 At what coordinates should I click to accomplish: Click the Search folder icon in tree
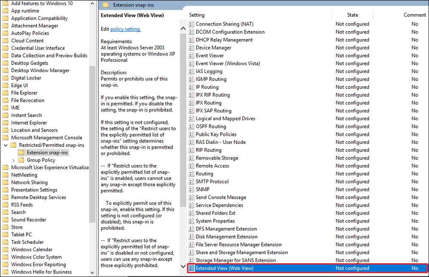(x=5, y=212)
